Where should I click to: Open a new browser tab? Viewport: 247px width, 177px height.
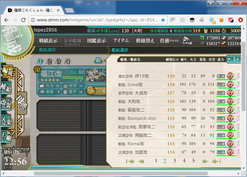[69, 11]
